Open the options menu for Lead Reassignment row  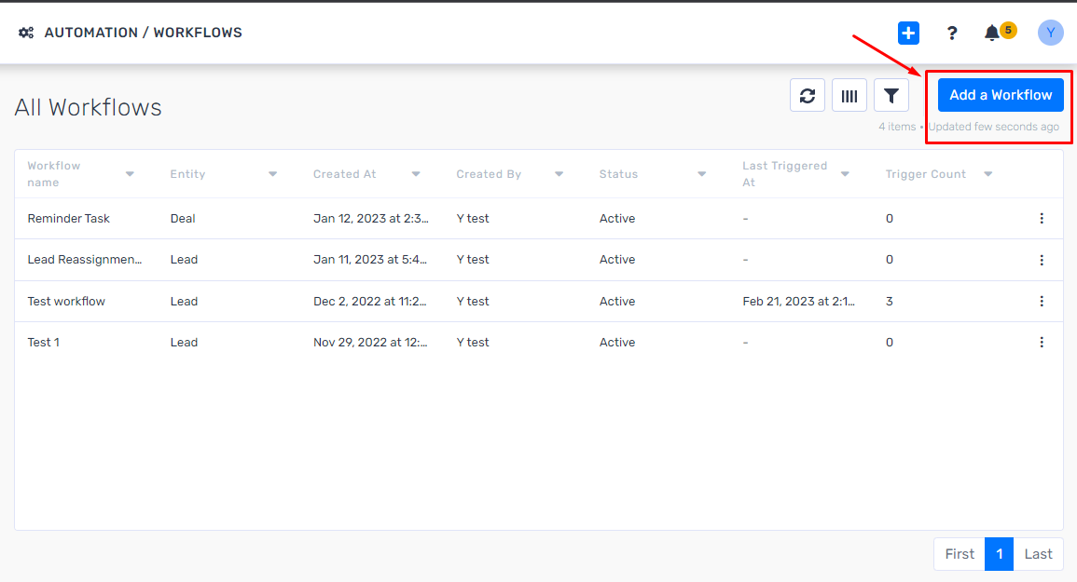click(1042, 260)
